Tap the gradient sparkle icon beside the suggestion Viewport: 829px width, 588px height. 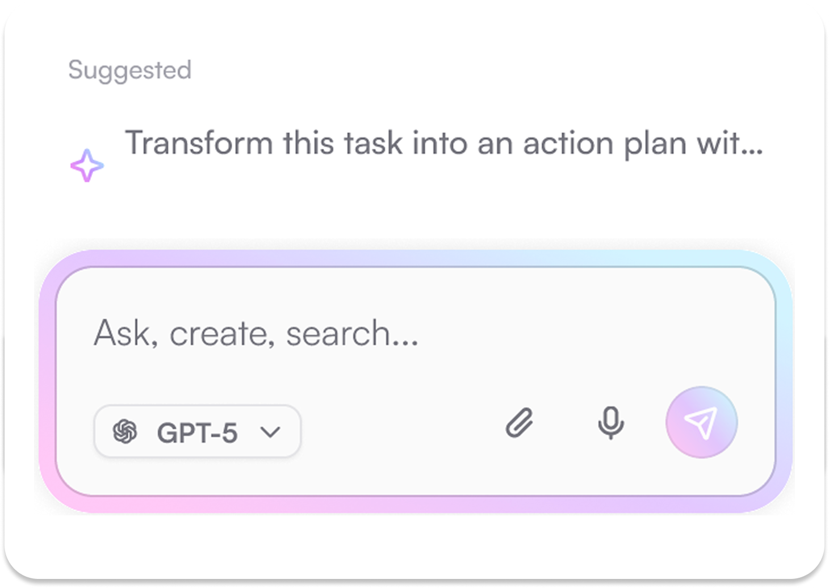click(88, 166)
